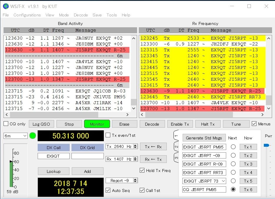Open the 6m band dropdown
The width and height of the screenshot is (275, 199).
(x=15, y=136)
